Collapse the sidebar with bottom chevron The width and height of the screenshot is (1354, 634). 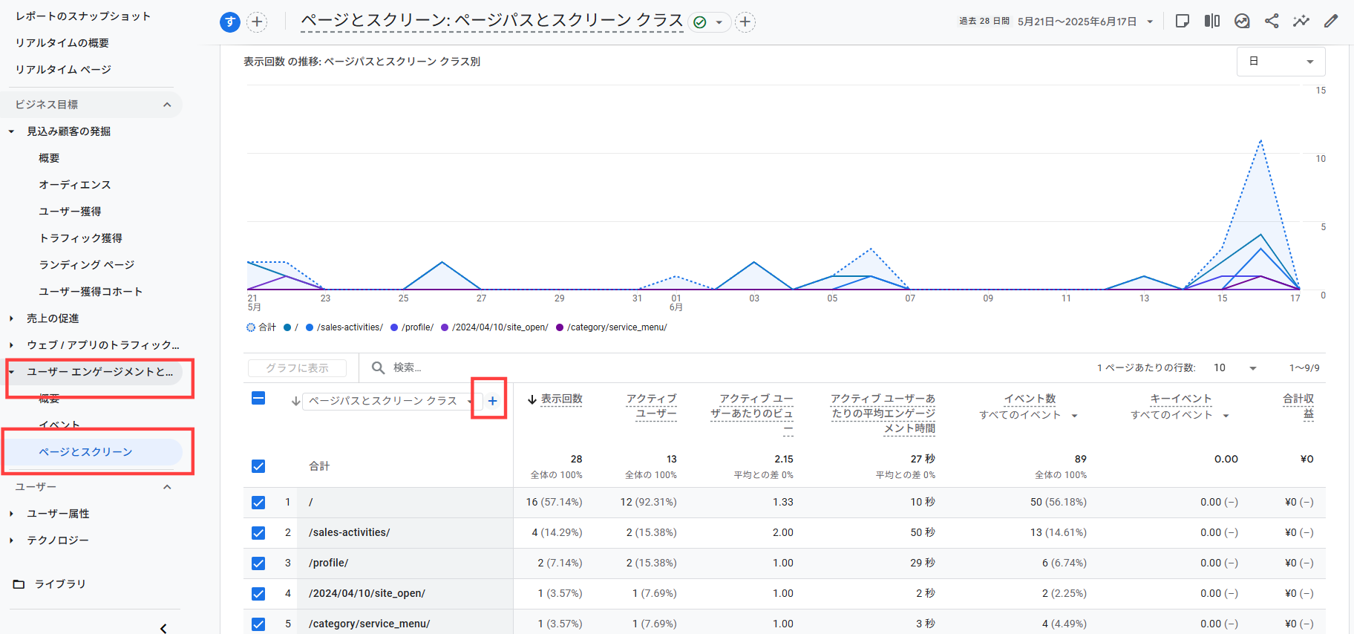coord(163,628)
